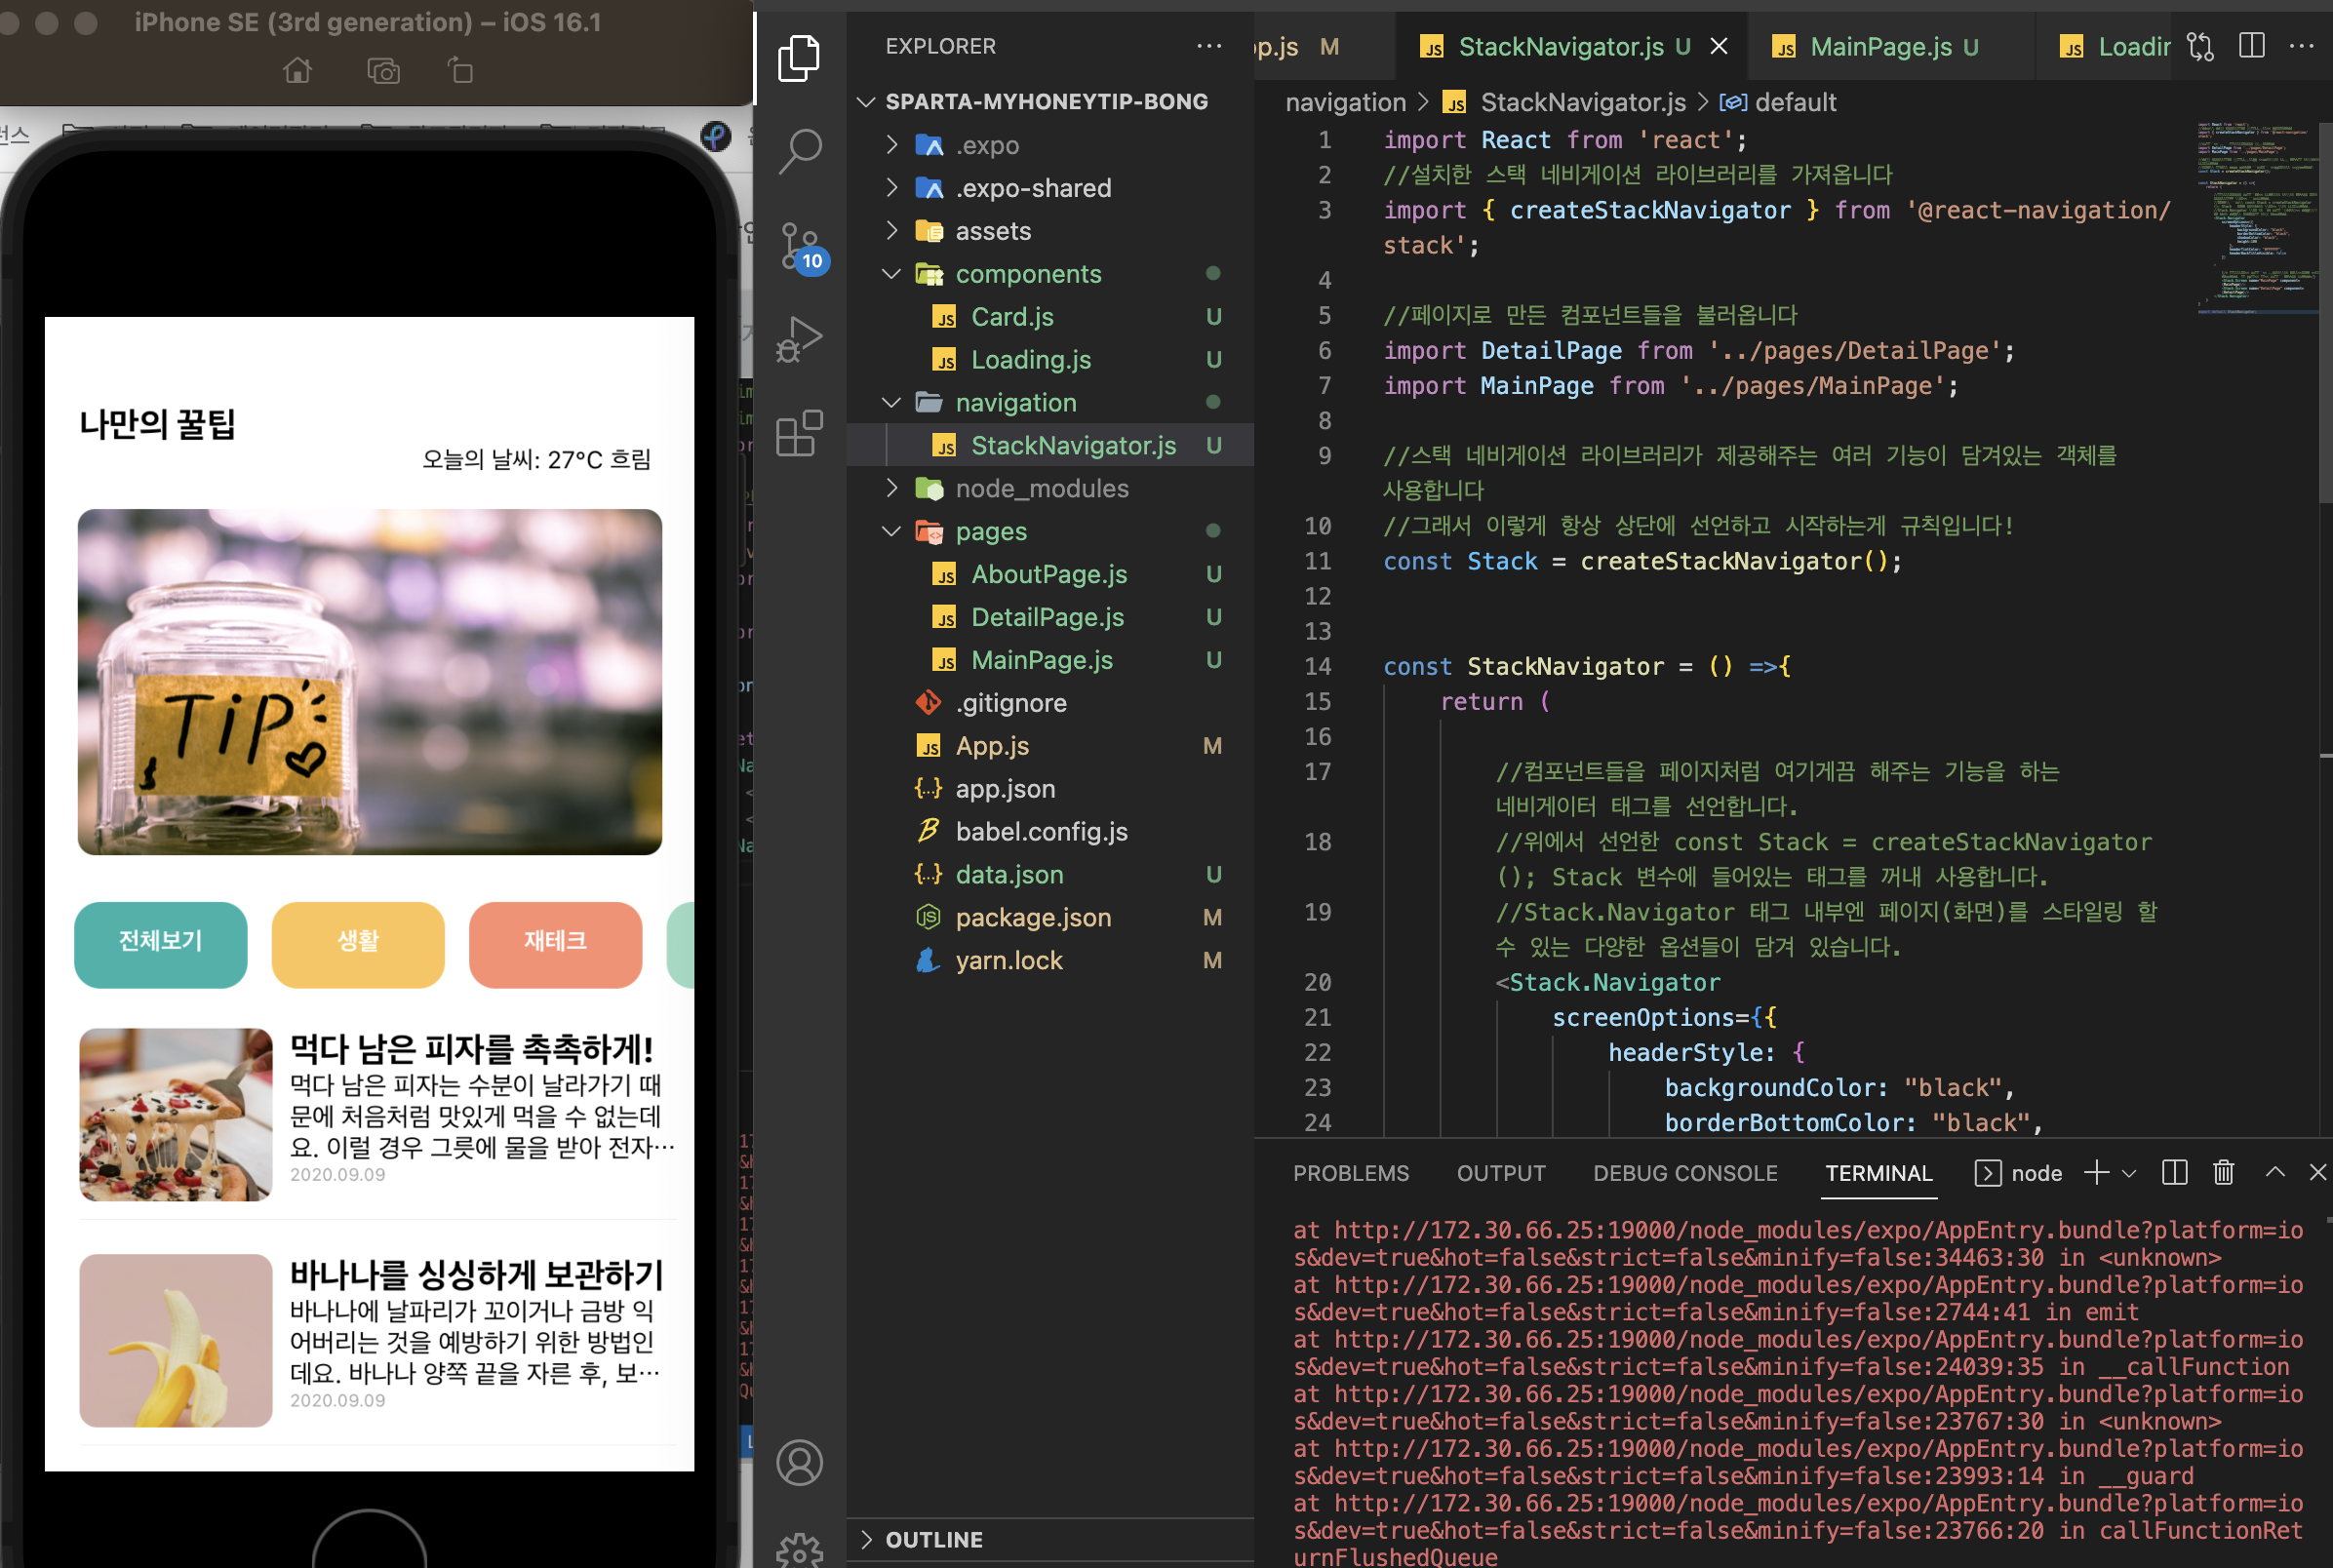Click the code minimap
The width and height of the screenshot is (2333, 1568).
click(2256, 217)
